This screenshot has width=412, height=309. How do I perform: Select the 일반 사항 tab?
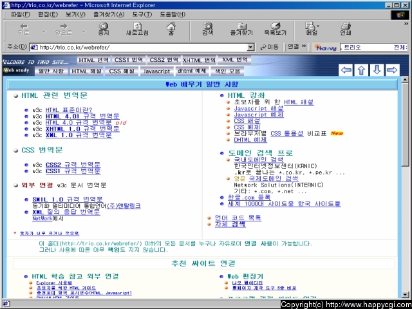[51, 71]
